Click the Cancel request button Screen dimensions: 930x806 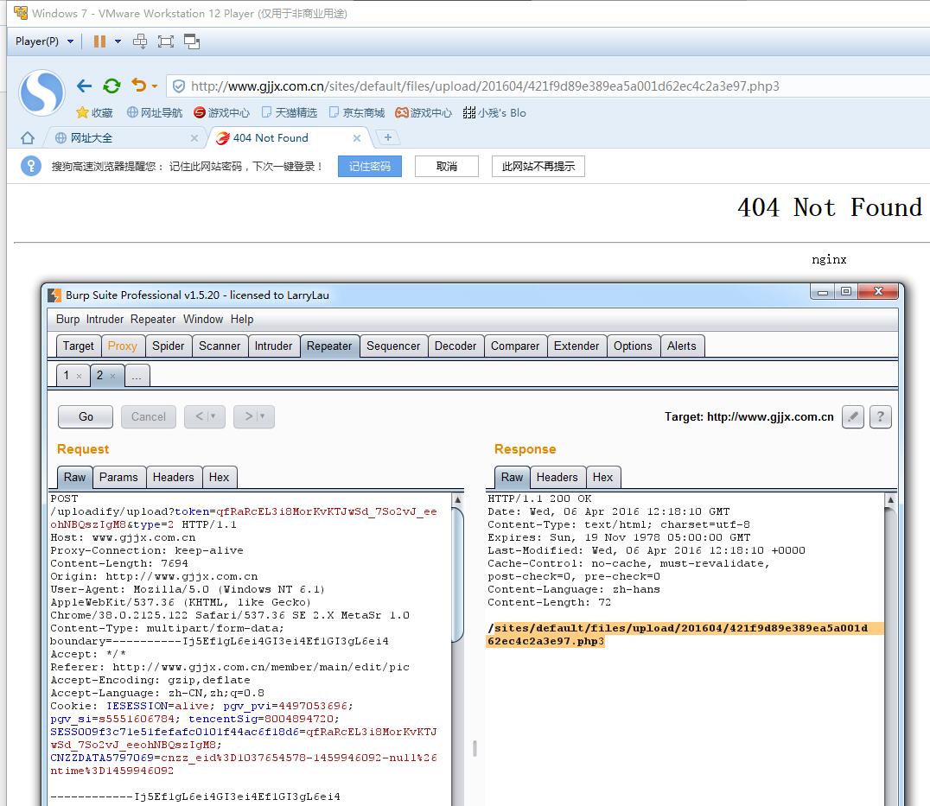pyautogui.click(x=149, y=416)
